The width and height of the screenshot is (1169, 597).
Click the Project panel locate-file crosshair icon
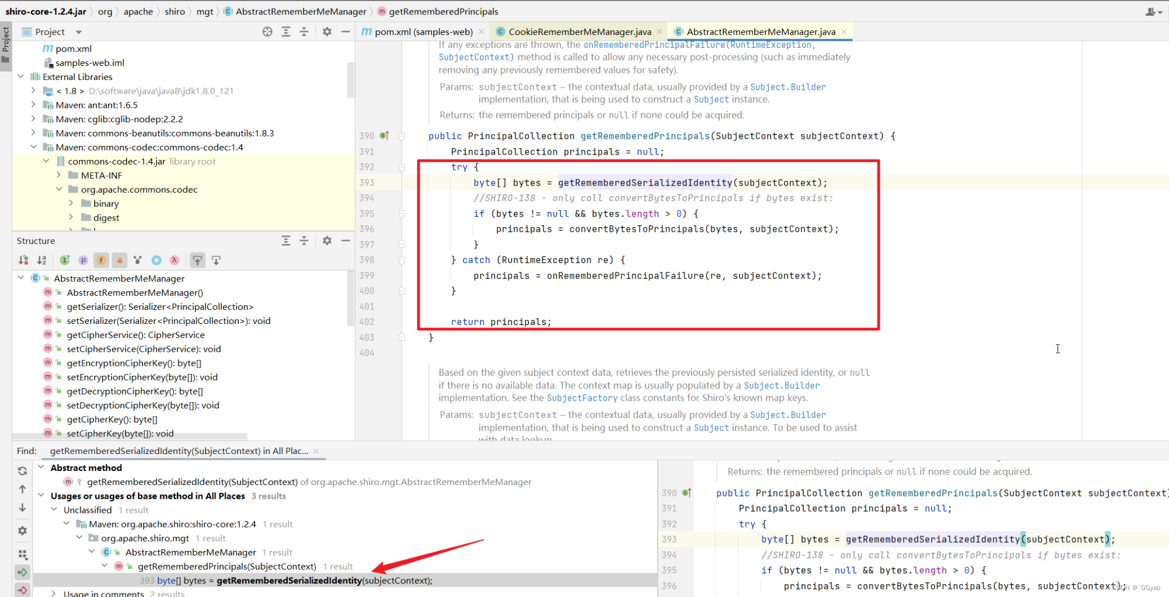coord(267,32)
